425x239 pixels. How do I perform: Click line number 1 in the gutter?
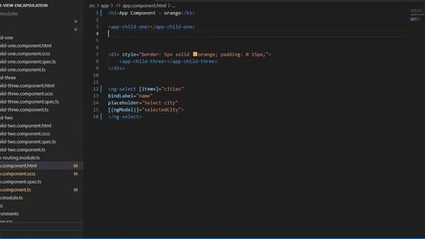97,13
